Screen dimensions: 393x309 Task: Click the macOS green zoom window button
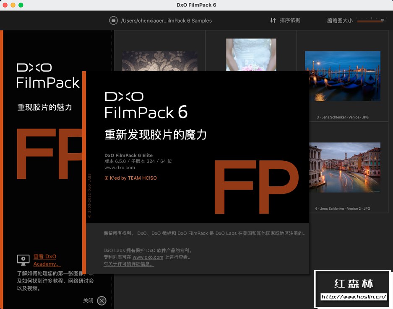point(21,5)
